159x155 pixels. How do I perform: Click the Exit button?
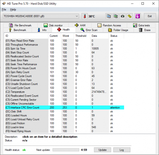coord(150,16)
